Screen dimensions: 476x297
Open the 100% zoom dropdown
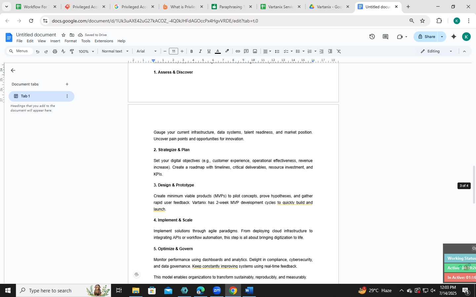86,51
